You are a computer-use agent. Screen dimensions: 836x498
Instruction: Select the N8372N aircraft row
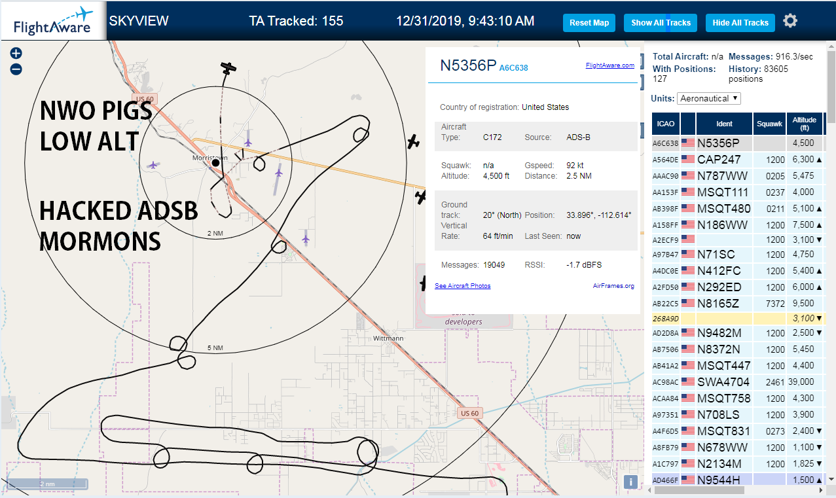click(738, 349)
